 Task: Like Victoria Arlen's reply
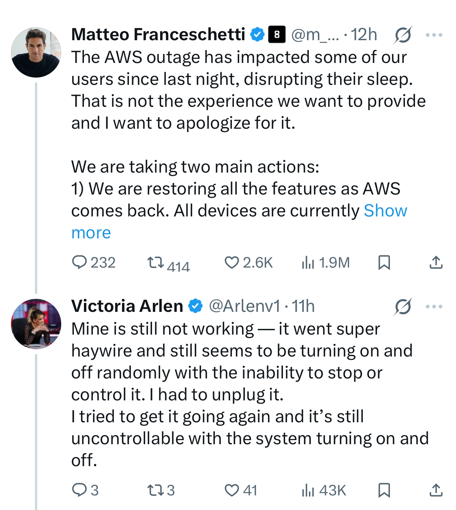click(231, 490)
